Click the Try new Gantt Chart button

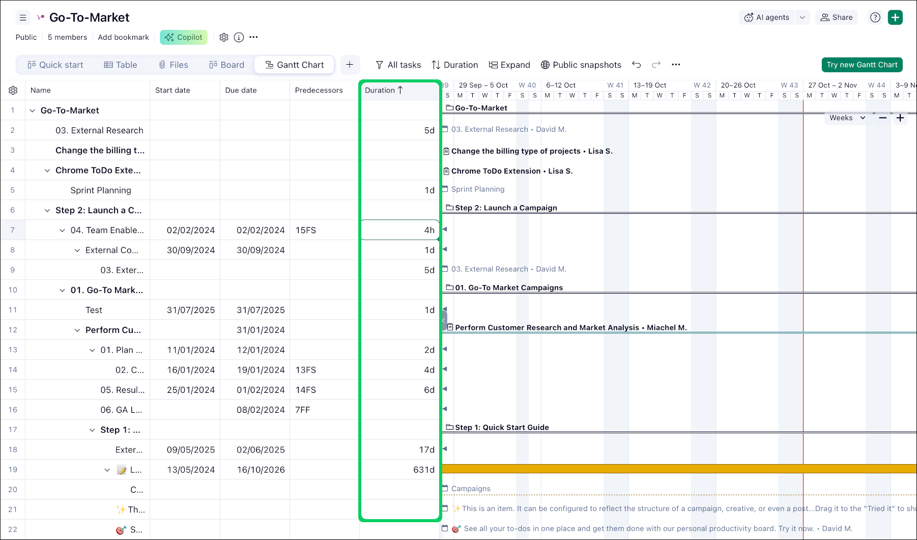pos(862,65)
